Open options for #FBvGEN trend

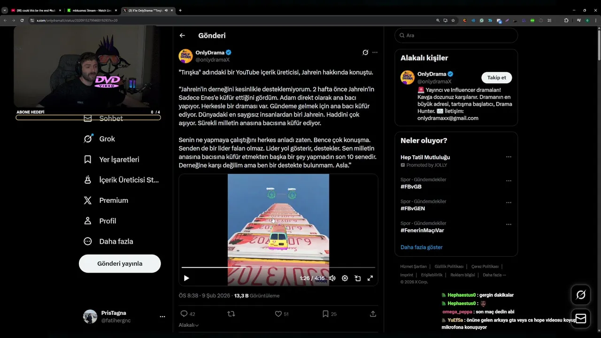point(509,203)
